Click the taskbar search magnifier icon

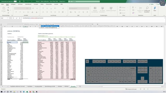(5, 92)
